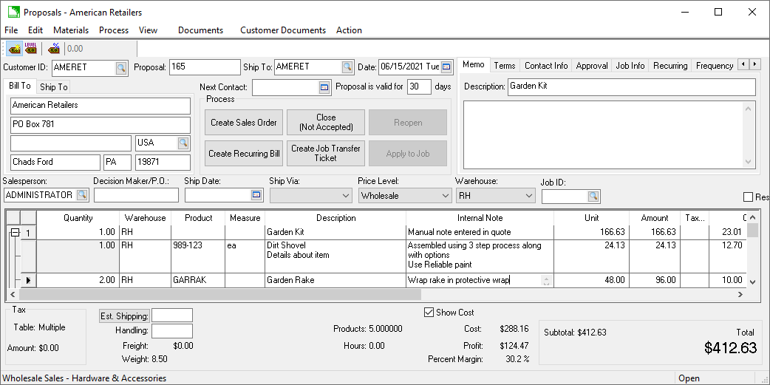Open the Salesperson lookup magnifier
Screen dimensions: 770x385
82,195
